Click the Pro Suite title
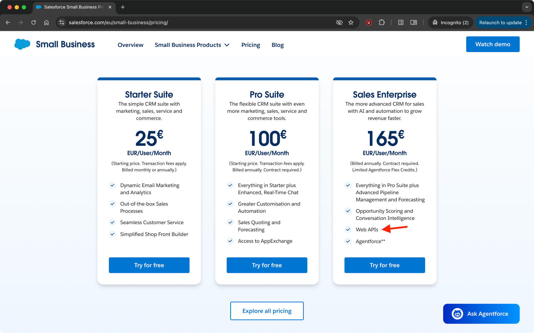The width and height of the screenshot is (534, 333). tap(267, 95)
